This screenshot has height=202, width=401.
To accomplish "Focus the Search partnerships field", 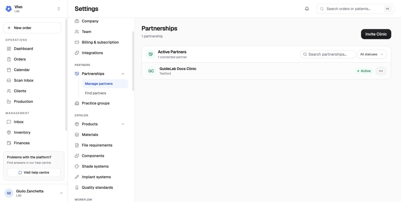I will [x=328, y=54].
